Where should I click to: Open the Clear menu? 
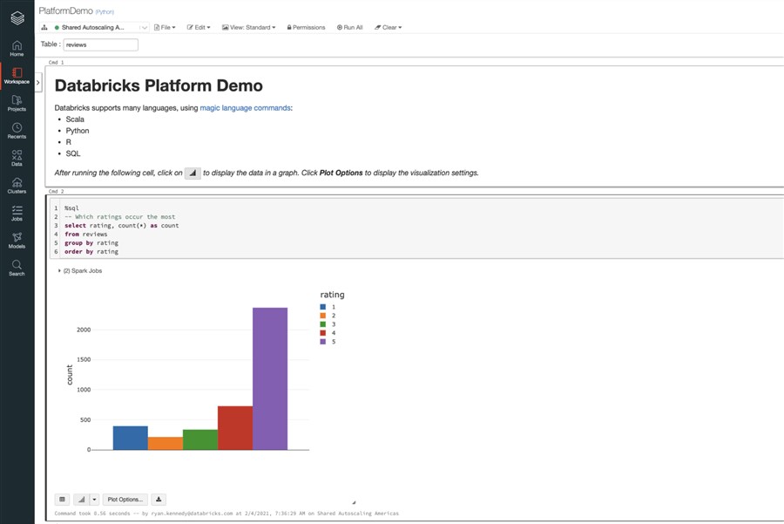(x=388, y=28)
